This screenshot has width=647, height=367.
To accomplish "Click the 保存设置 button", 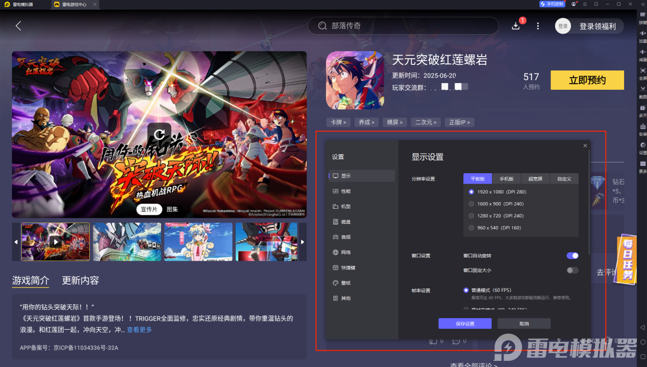I will coord(465,324).
